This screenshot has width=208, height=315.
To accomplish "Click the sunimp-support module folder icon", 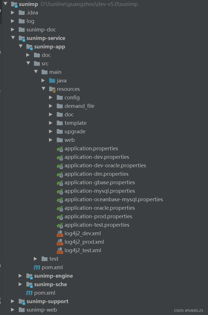I will [22, 301].
